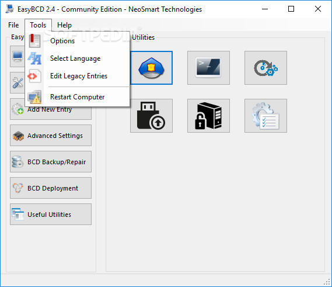Open the Advanced Settings page
The height and width of the screenshot is (287, 332).
(51, 136)
